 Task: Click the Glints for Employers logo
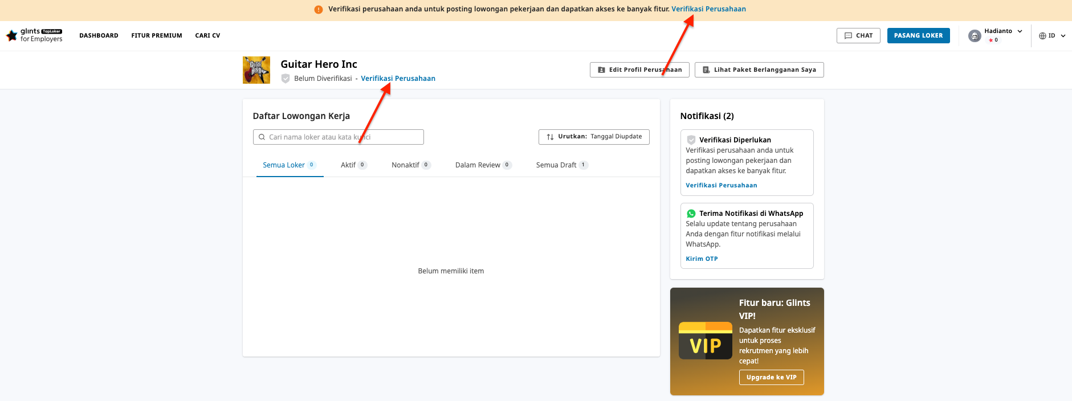point(34,35)
